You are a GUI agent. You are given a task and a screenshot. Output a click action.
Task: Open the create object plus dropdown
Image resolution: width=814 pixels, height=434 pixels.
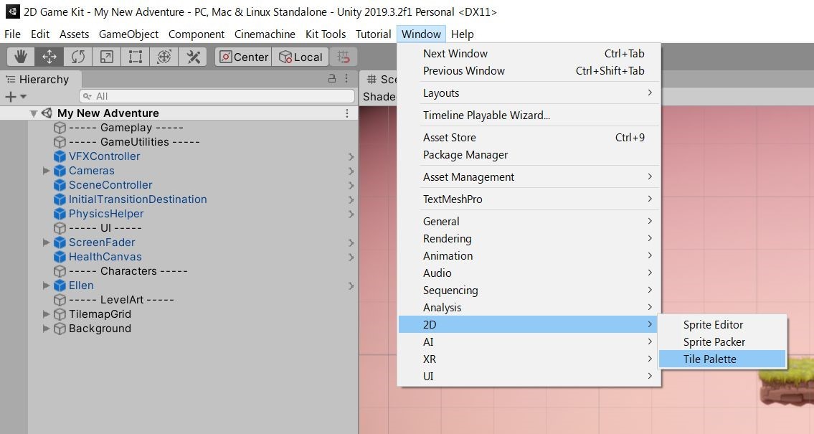(15, 97)
